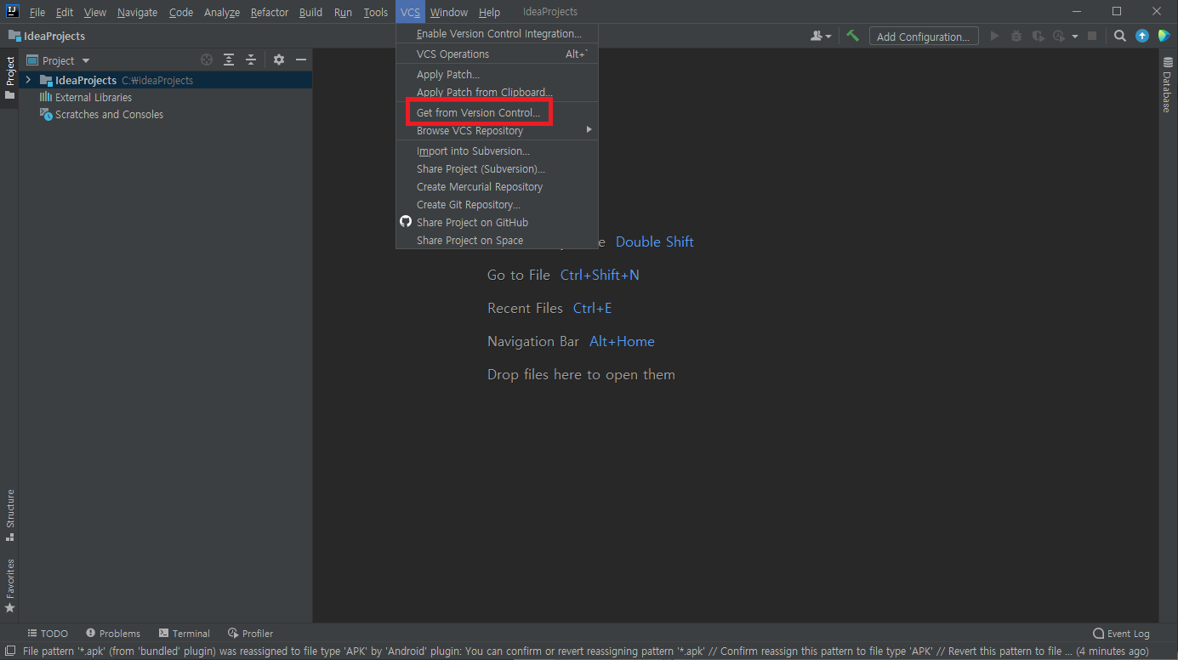This screenshot has height=660, width=1178.
Task: Click the Build Project hammer icon
Action: click(x=852, y=36)
